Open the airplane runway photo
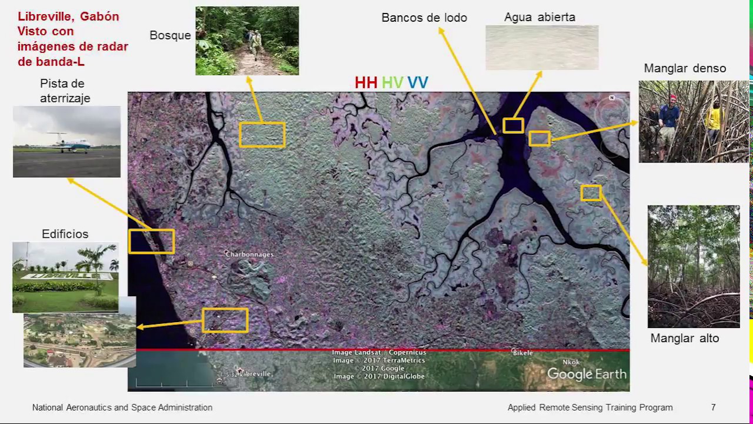 tap(66, 142)
